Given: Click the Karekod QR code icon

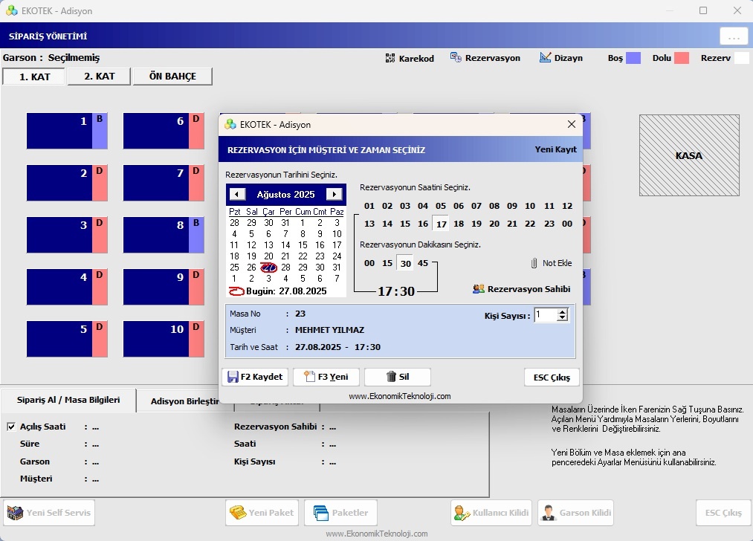Looking at the screenshot, I should (390, 58).
